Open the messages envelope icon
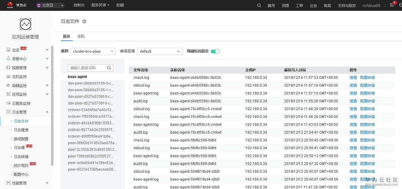The width and height of the screenshot is (402, 189). coord(392,5)
